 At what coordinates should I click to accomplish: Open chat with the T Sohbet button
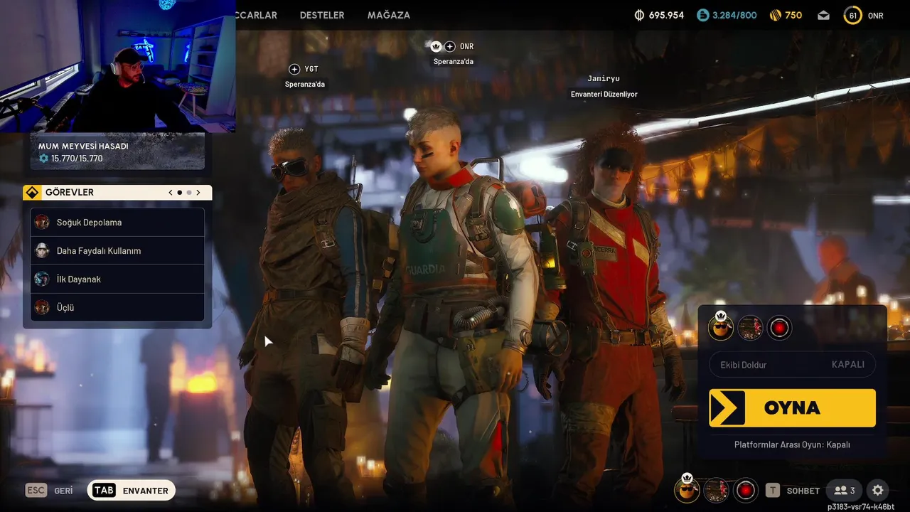pos(793,491)
